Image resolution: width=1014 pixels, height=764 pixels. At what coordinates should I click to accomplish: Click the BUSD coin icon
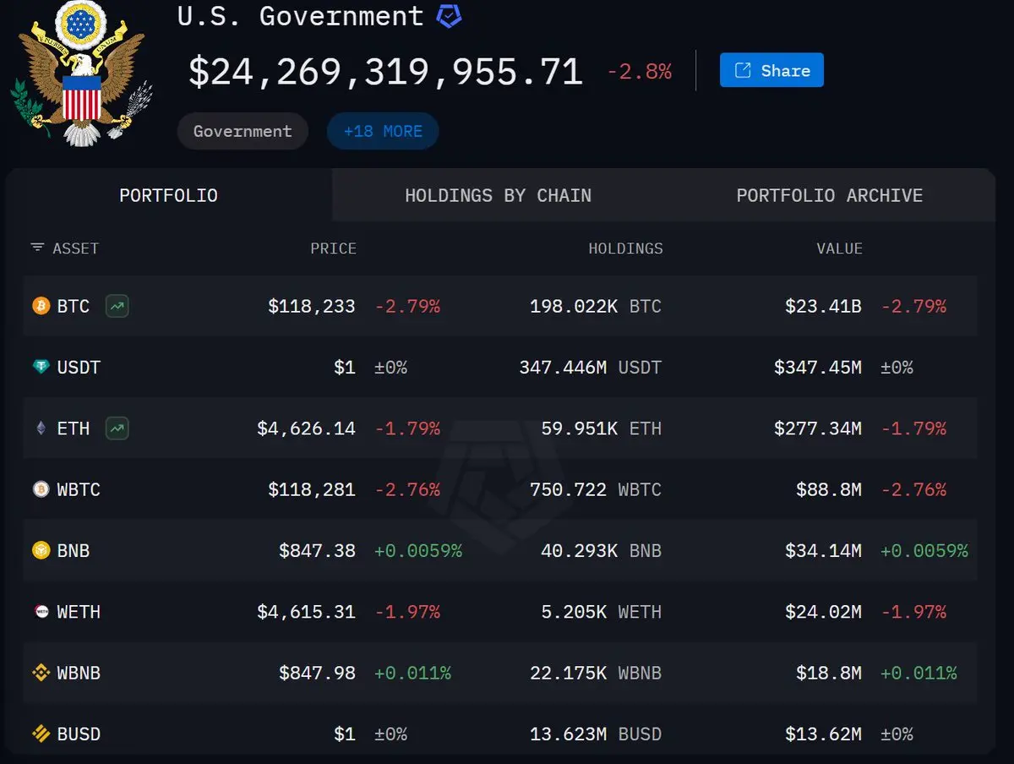tap(41, 734)
